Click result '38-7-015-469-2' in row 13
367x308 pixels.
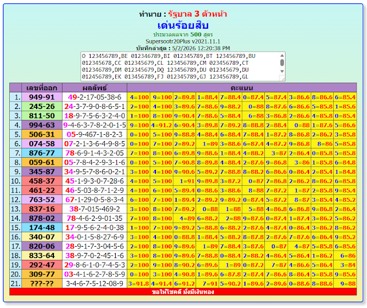(95, 209)
